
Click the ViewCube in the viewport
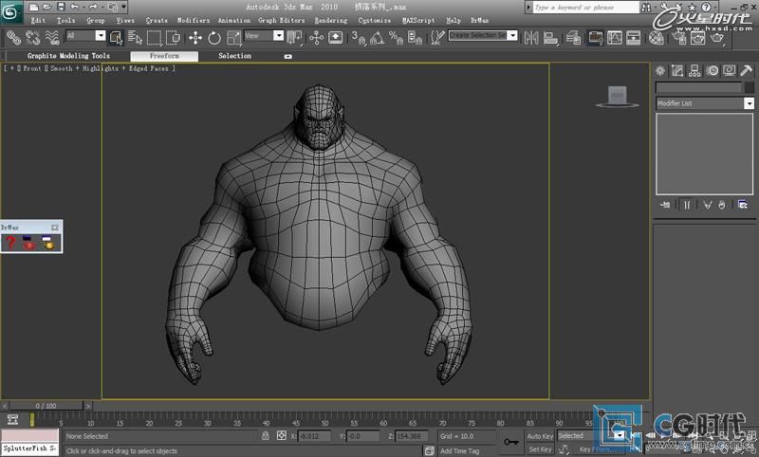tap(618, 96)
